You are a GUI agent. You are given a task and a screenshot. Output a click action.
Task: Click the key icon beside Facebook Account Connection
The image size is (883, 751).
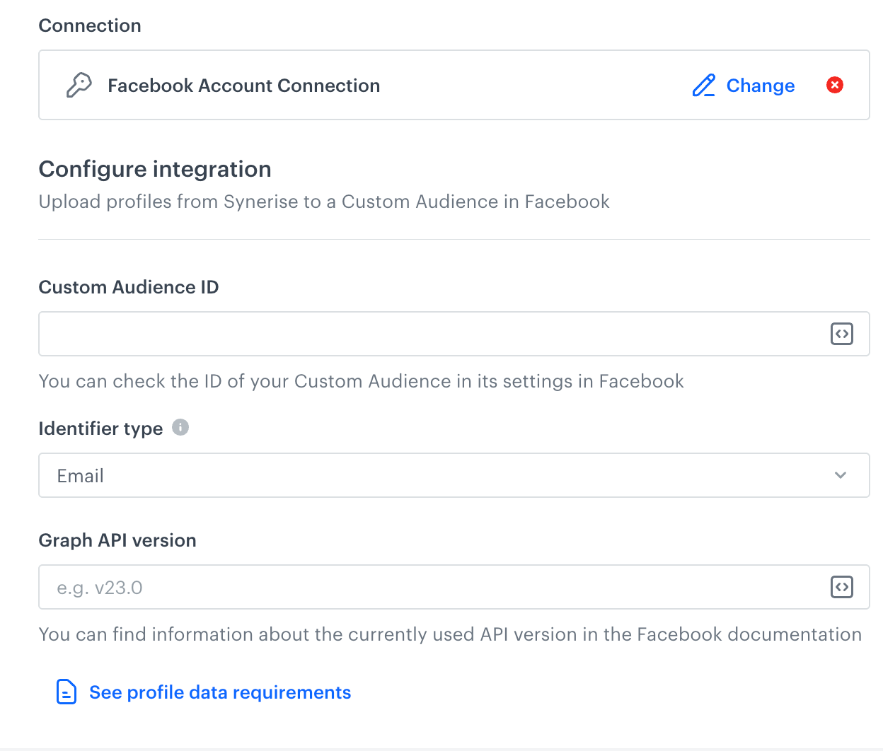click(79, 85)
